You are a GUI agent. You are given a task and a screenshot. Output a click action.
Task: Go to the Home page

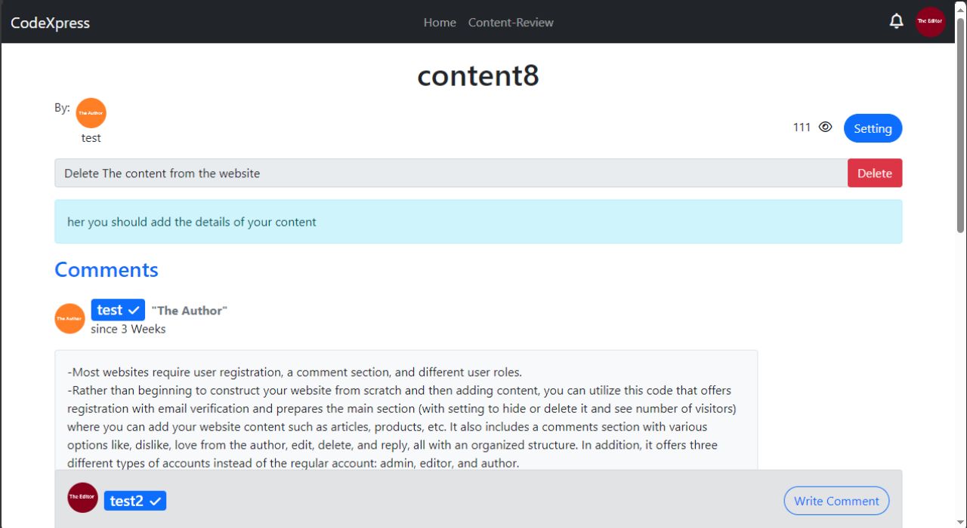pos(440,23)
